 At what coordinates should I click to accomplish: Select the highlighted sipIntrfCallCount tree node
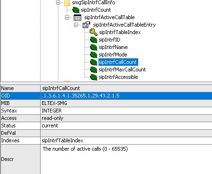click(x=118, y=62)
